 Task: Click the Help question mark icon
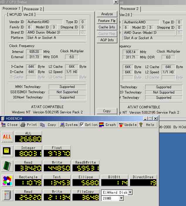point(141,125)
